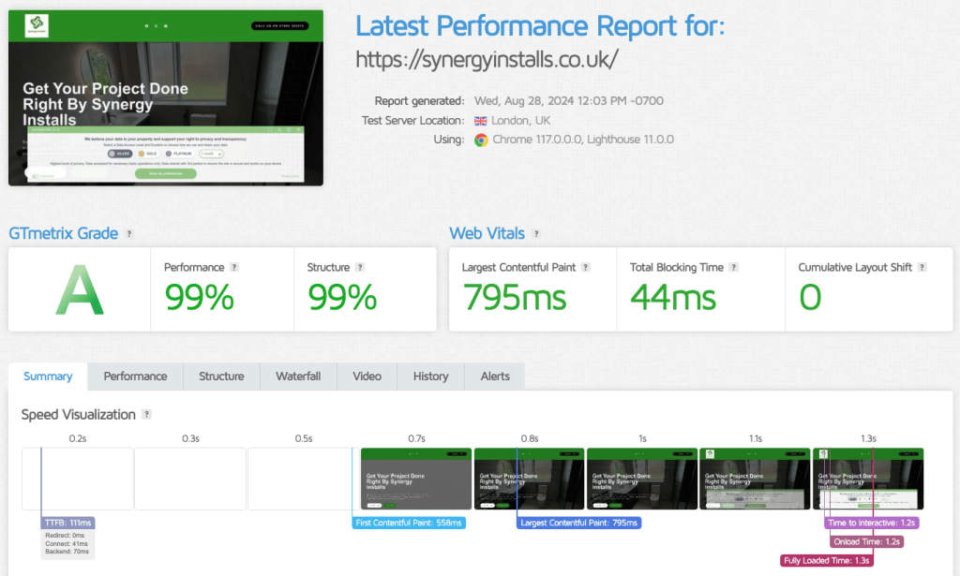Click the 0.5s blank filmstrip frame
960x576 pixels.
pos(303,479)
